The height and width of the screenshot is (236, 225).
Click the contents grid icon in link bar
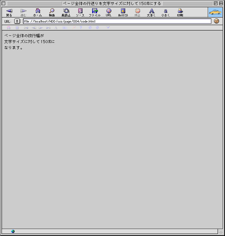click(17, 28)
